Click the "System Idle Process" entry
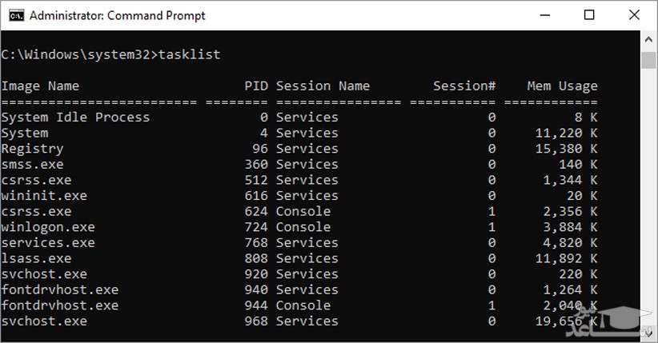Screen dimensions: 658x343 click(75, 118)
